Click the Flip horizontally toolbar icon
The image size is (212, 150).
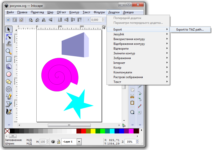[x=44, y=20]
